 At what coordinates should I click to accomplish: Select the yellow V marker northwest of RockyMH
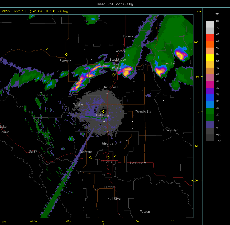(x=47, y=49)
